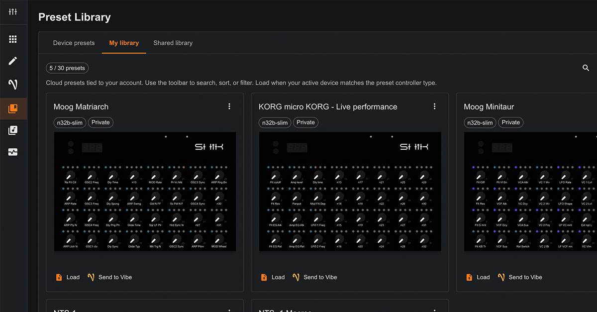This screenshot has height=312, width=597.
Task: Open the pencil editor sidebar icon
Action: [x=13, y=61]
